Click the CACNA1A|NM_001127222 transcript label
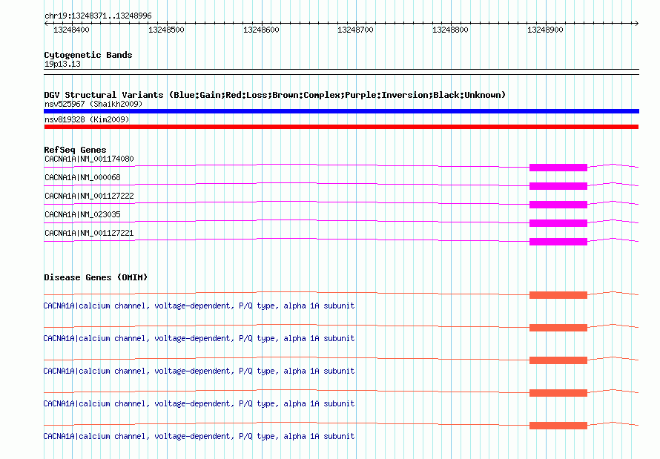This screenshot has width=660, height=459. [x=89, y=196]
